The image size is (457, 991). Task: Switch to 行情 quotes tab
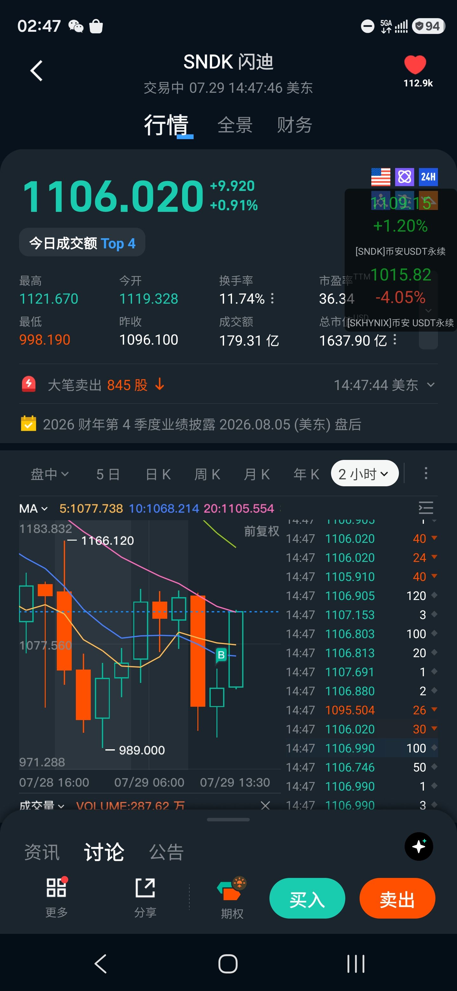click(166, 125)
